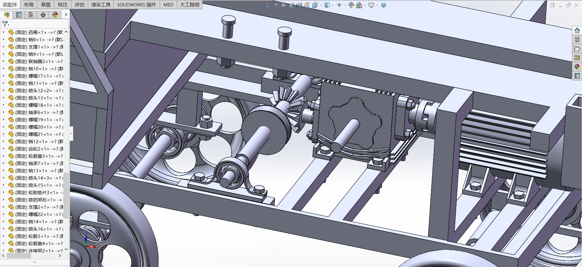
Task: Click the Apply Scene icon
Action: pyautogui.click(x=359, y=5)
